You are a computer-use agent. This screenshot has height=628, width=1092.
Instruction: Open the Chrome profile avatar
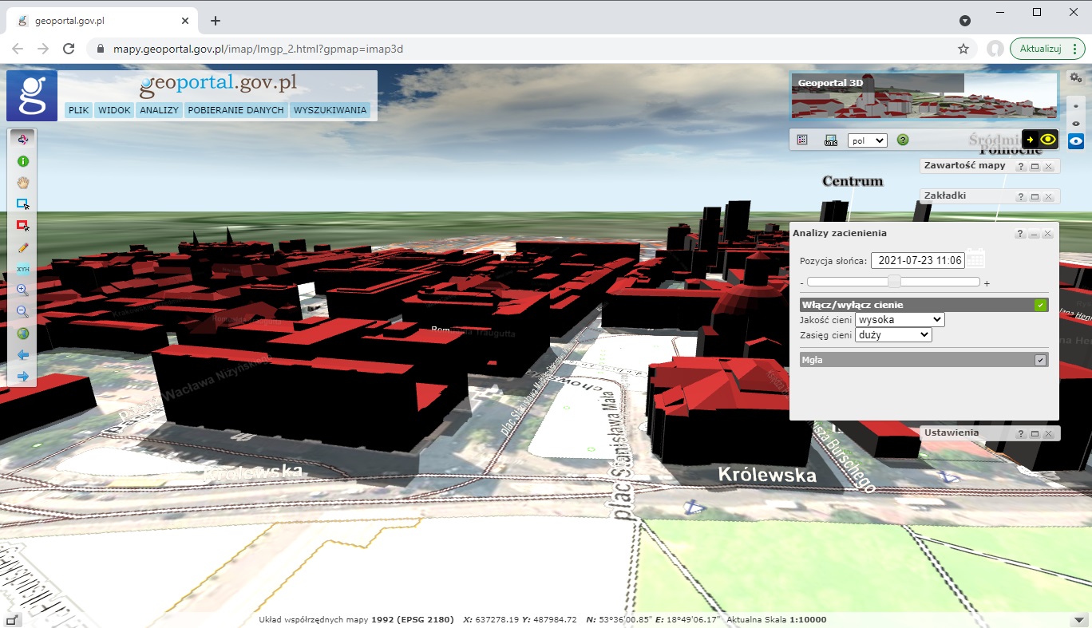point(995,49)
